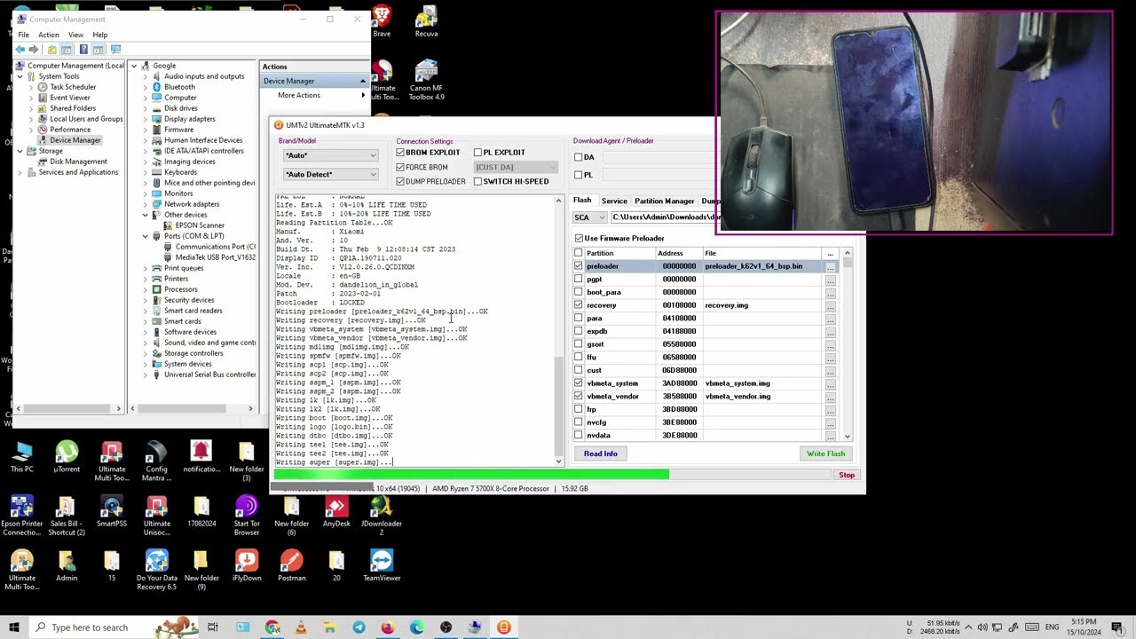Viewport: 1136px width, 639px height.
Task: Click More Actions in Actions pane
Action: point(299,95)
